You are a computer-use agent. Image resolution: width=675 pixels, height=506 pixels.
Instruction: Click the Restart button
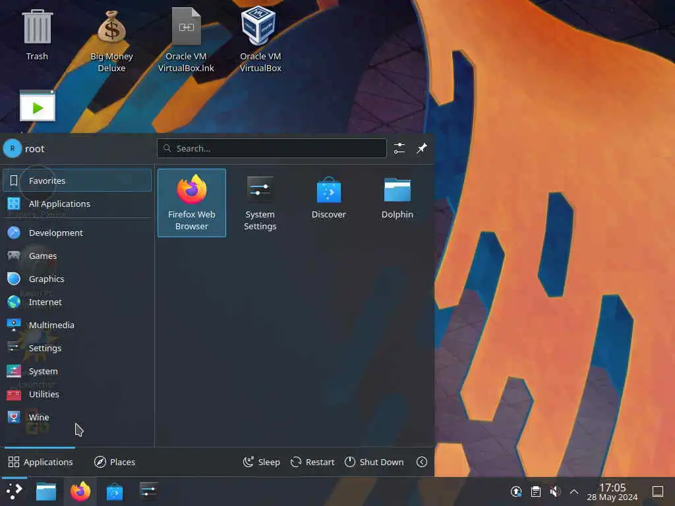click(312, 462)
